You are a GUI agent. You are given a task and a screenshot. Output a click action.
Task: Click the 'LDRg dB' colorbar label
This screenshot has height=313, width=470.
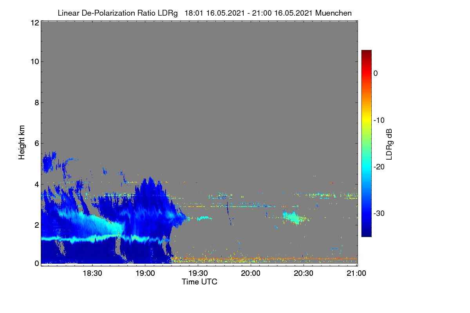(x=389, y=144)
